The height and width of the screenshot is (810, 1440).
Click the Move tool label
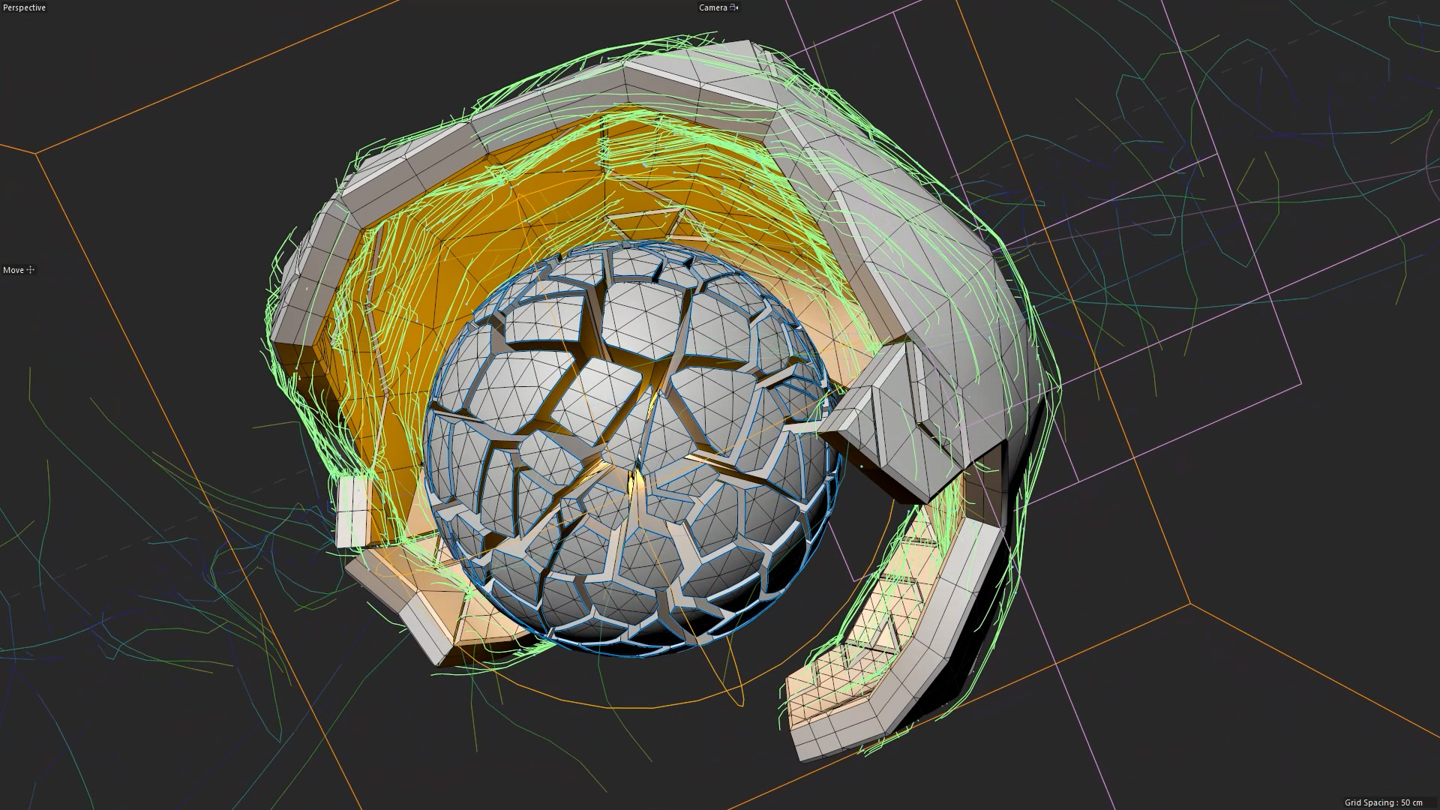[x=13, y=270]
